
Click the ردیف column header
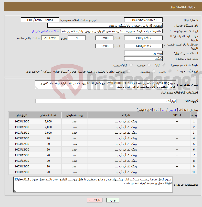click(194, 115)
